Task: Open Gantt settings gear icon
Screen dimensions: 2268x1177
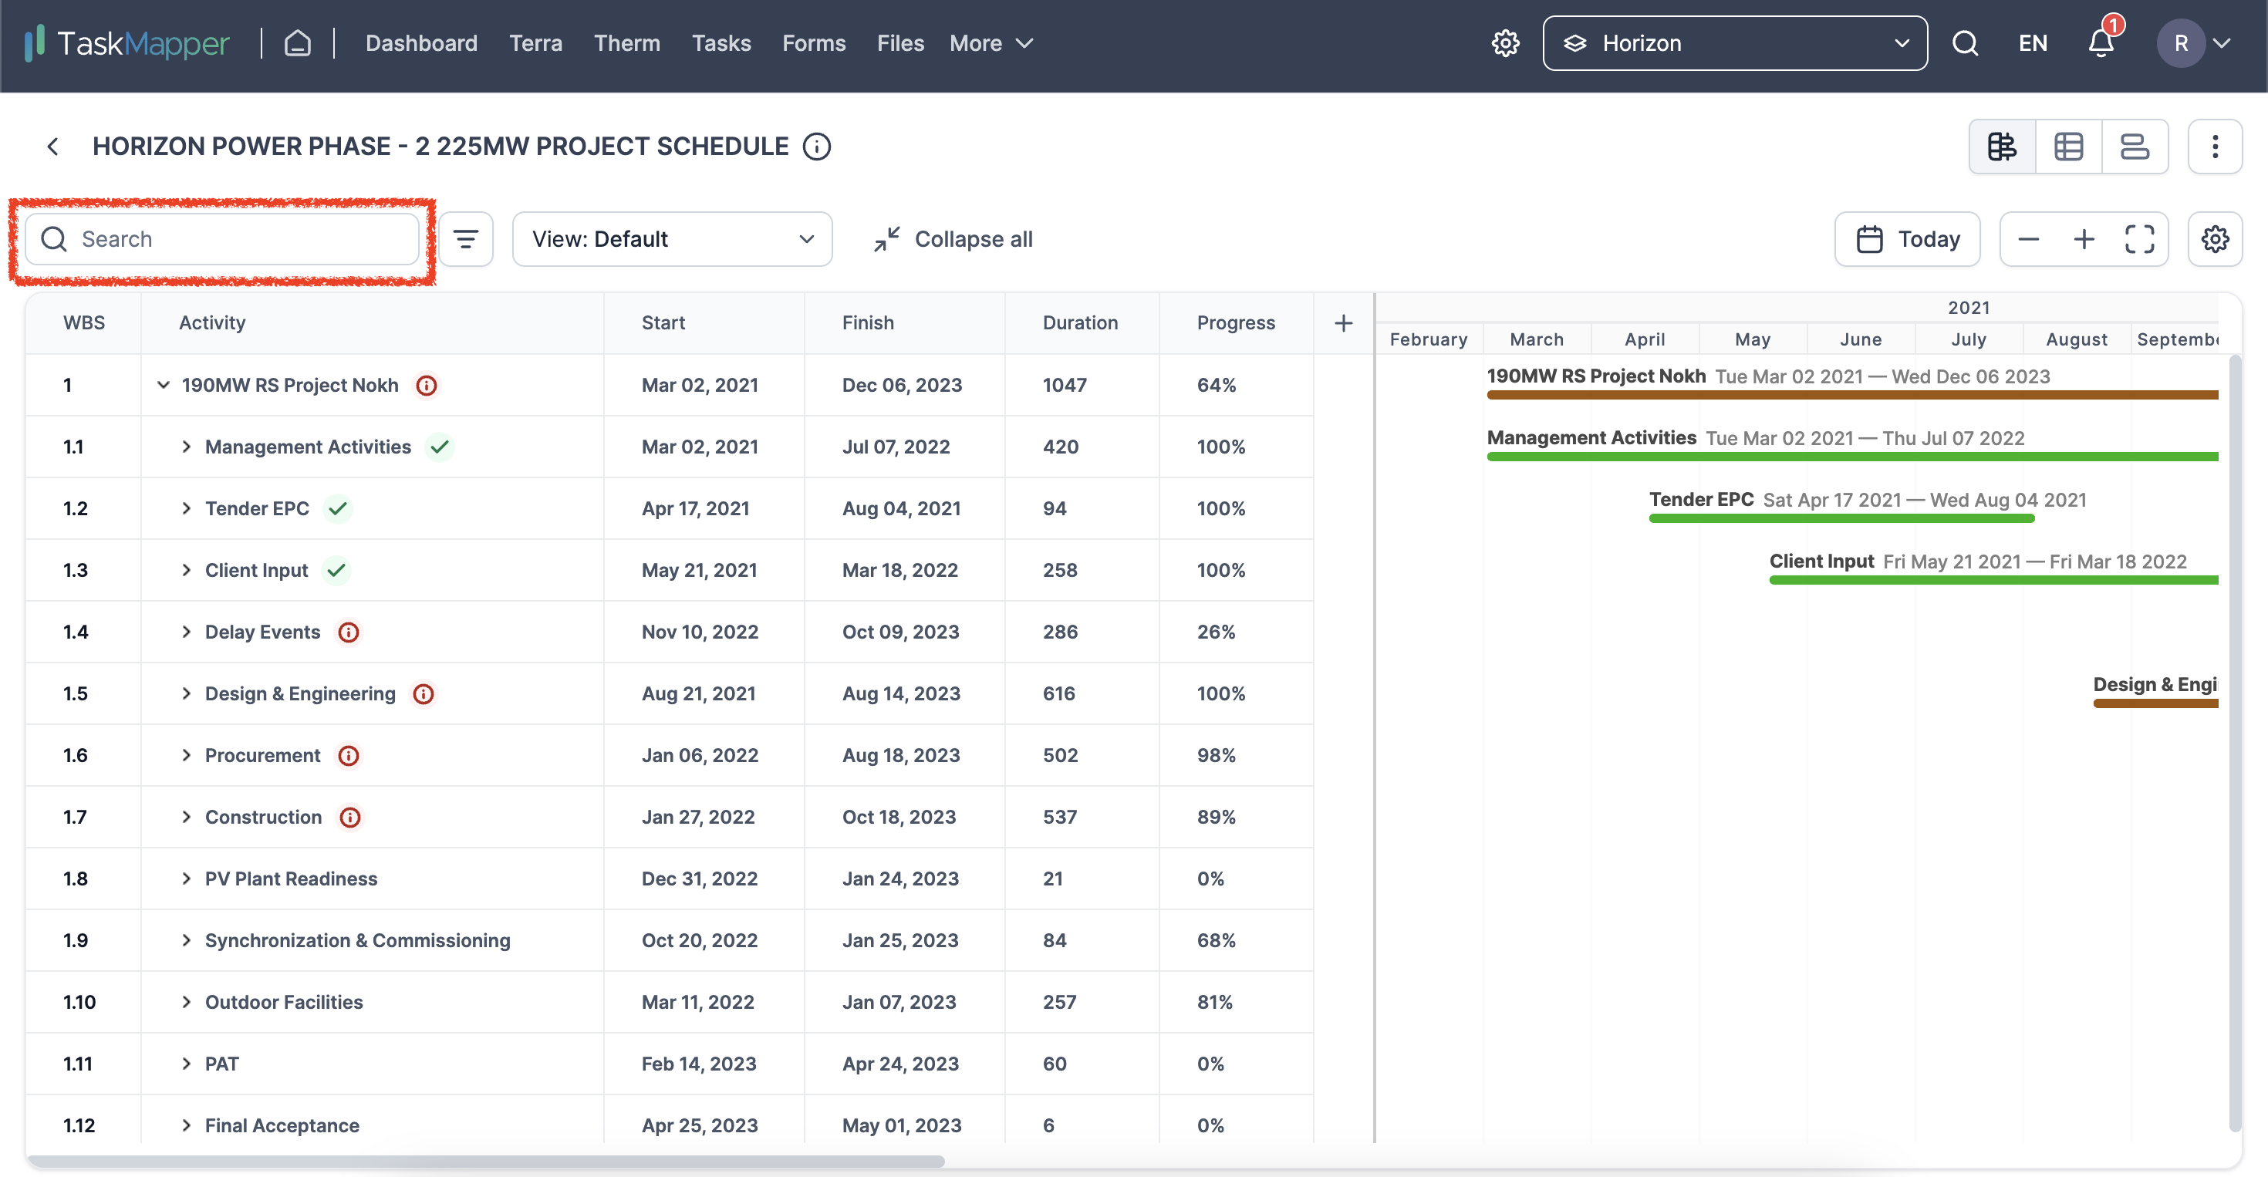Action: point(2216,238)
